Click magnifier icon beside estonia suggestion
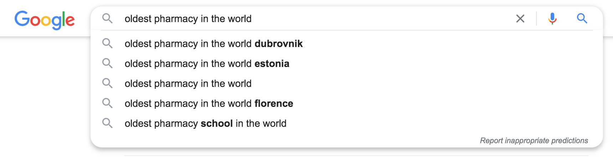The width and height of the screenshot is (613, 161). [107, 63]
